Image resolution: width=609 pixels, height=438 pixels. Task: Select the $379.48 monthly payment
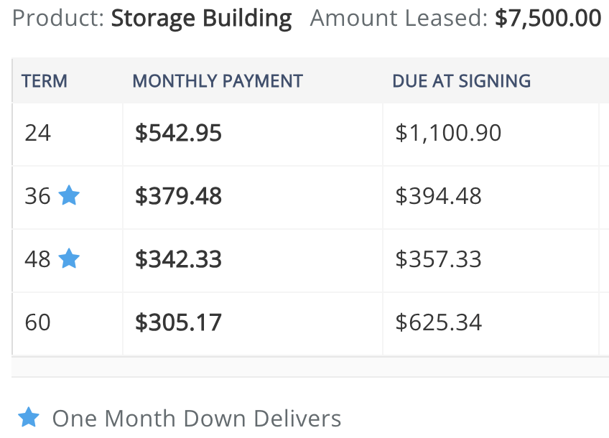[x=178, y=196]
